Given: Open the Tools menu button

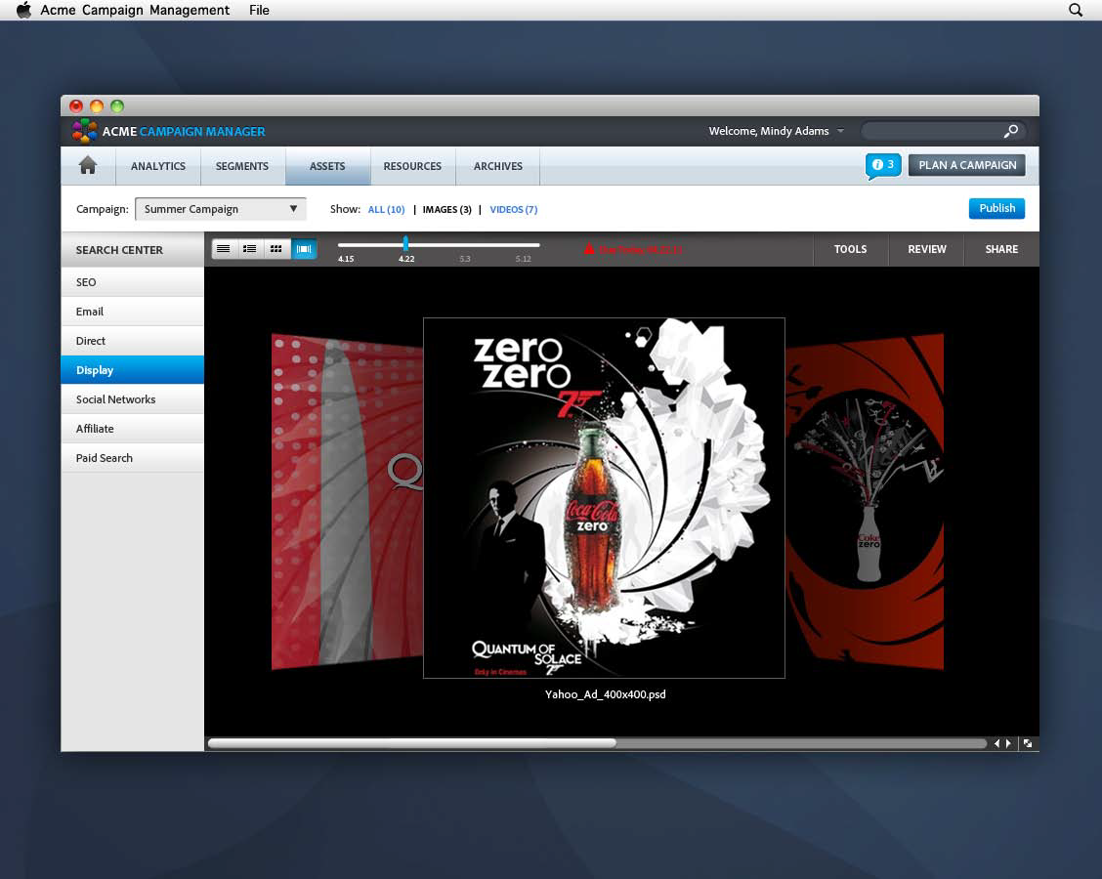Looking at the screenshot, I should pos(850,249).
